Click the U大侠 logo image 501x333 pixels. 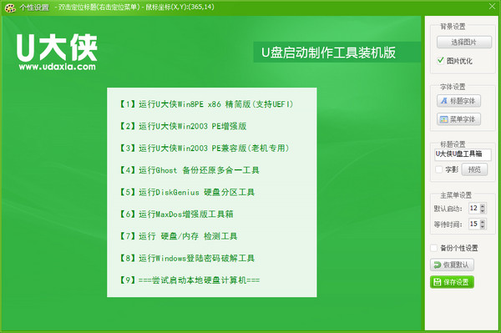tap(57, 53)
